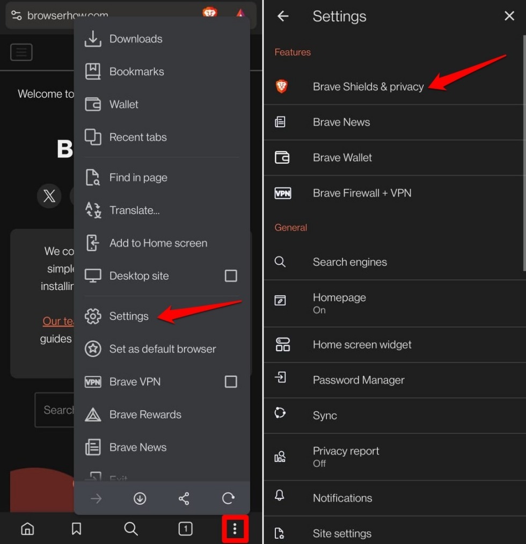Click the Brave Rewards triangle icon in menu

pyautogui.click(x=93, y=415)
